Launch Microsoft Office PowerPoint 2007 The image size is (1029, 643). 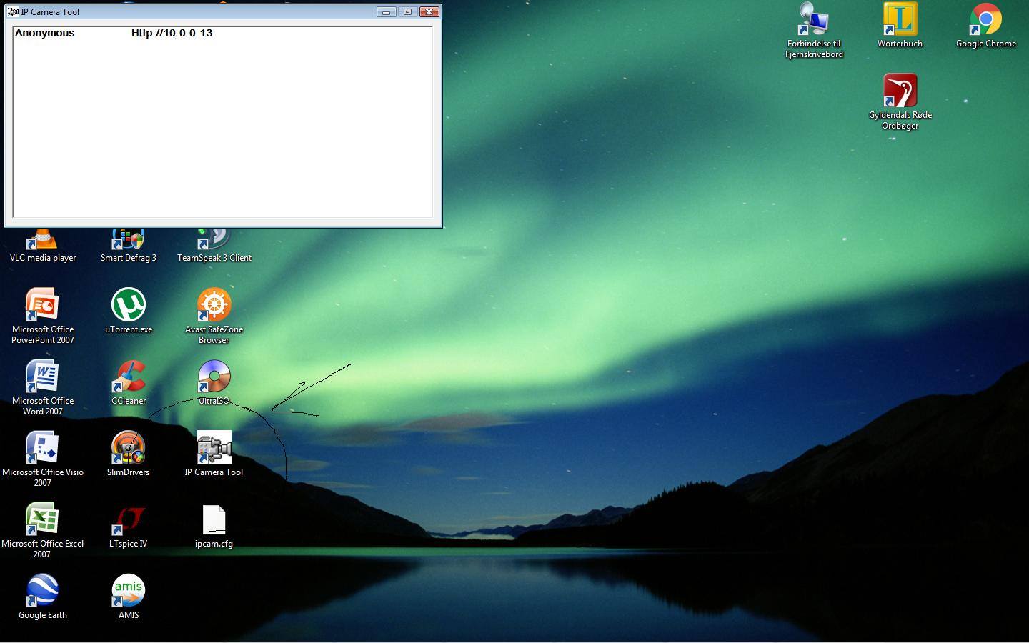43,305
